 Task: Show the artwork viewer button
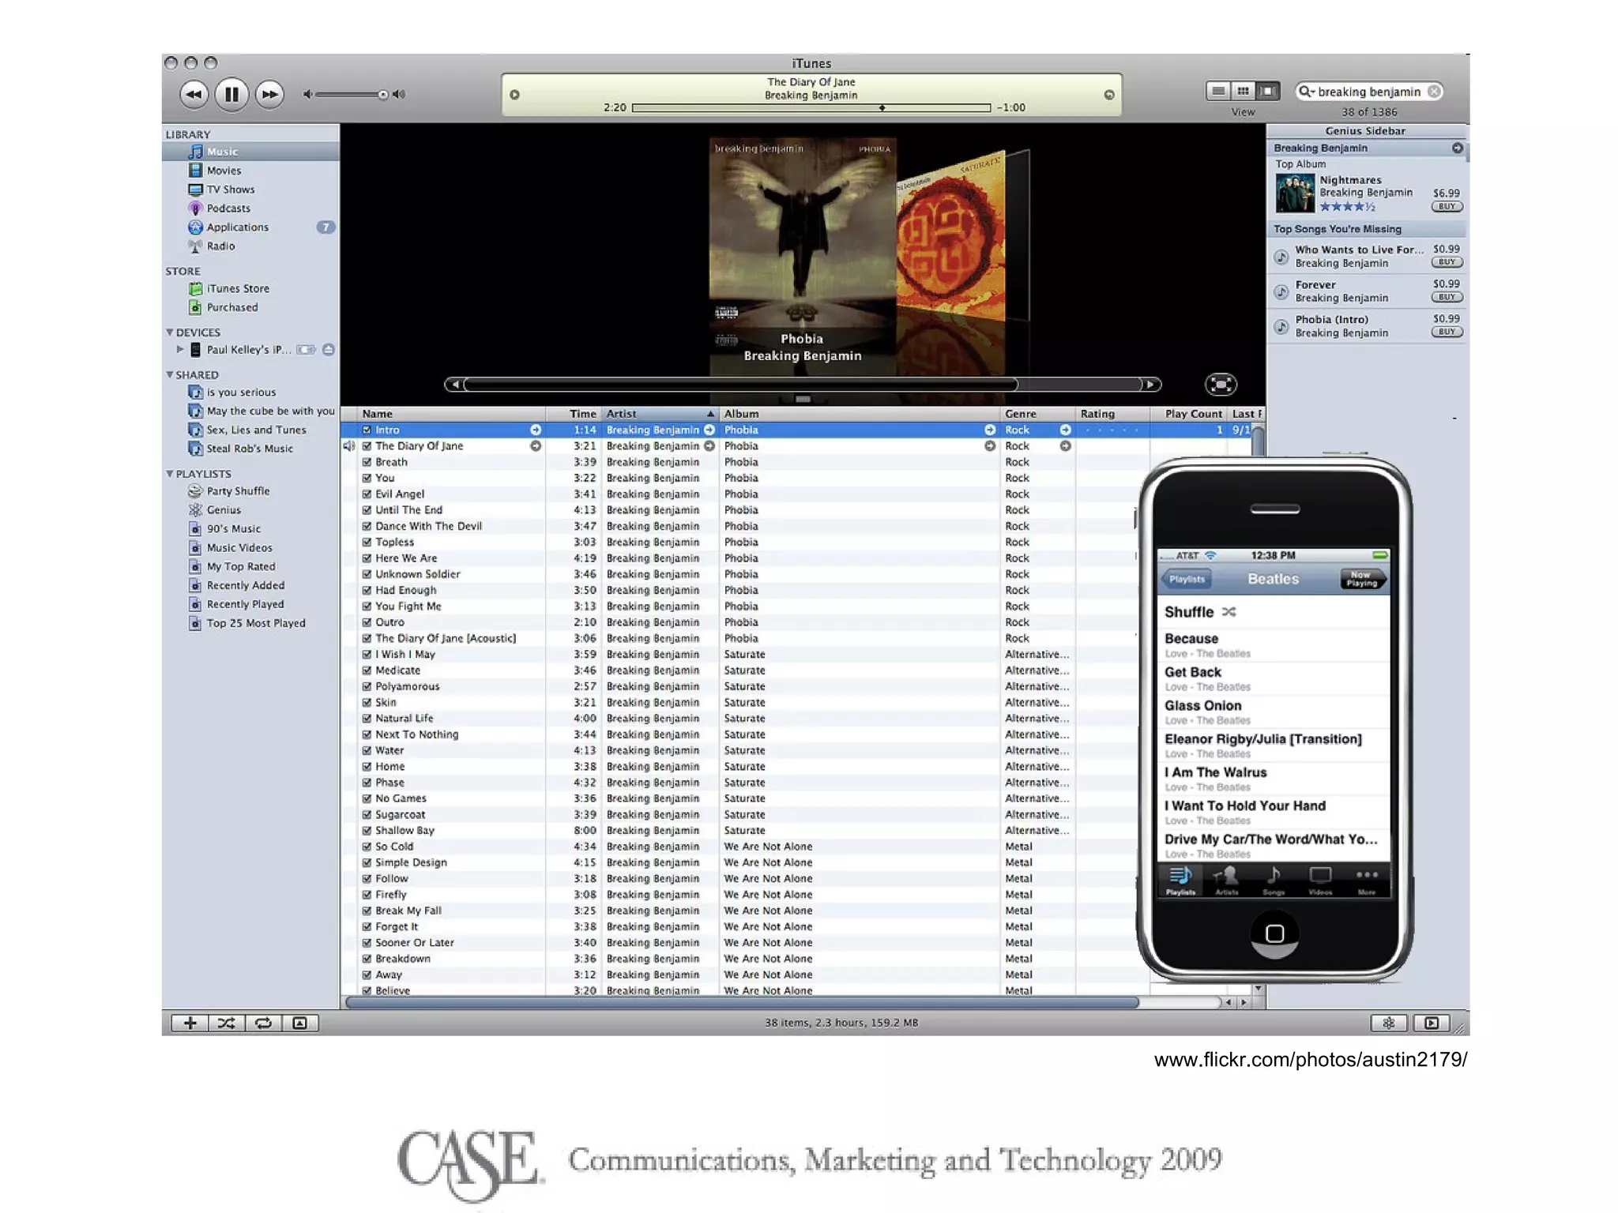(x=300, y=1023)
